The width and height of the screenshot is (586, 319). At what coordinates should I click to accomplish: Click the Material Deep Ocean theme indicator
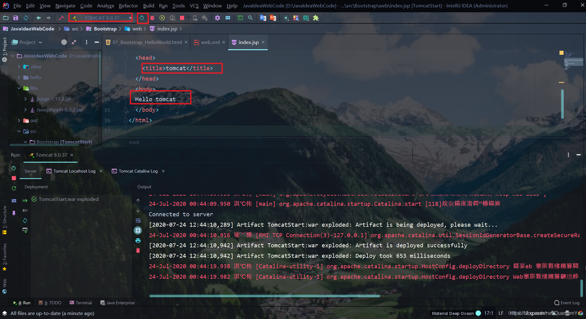[x=456, y=313]
